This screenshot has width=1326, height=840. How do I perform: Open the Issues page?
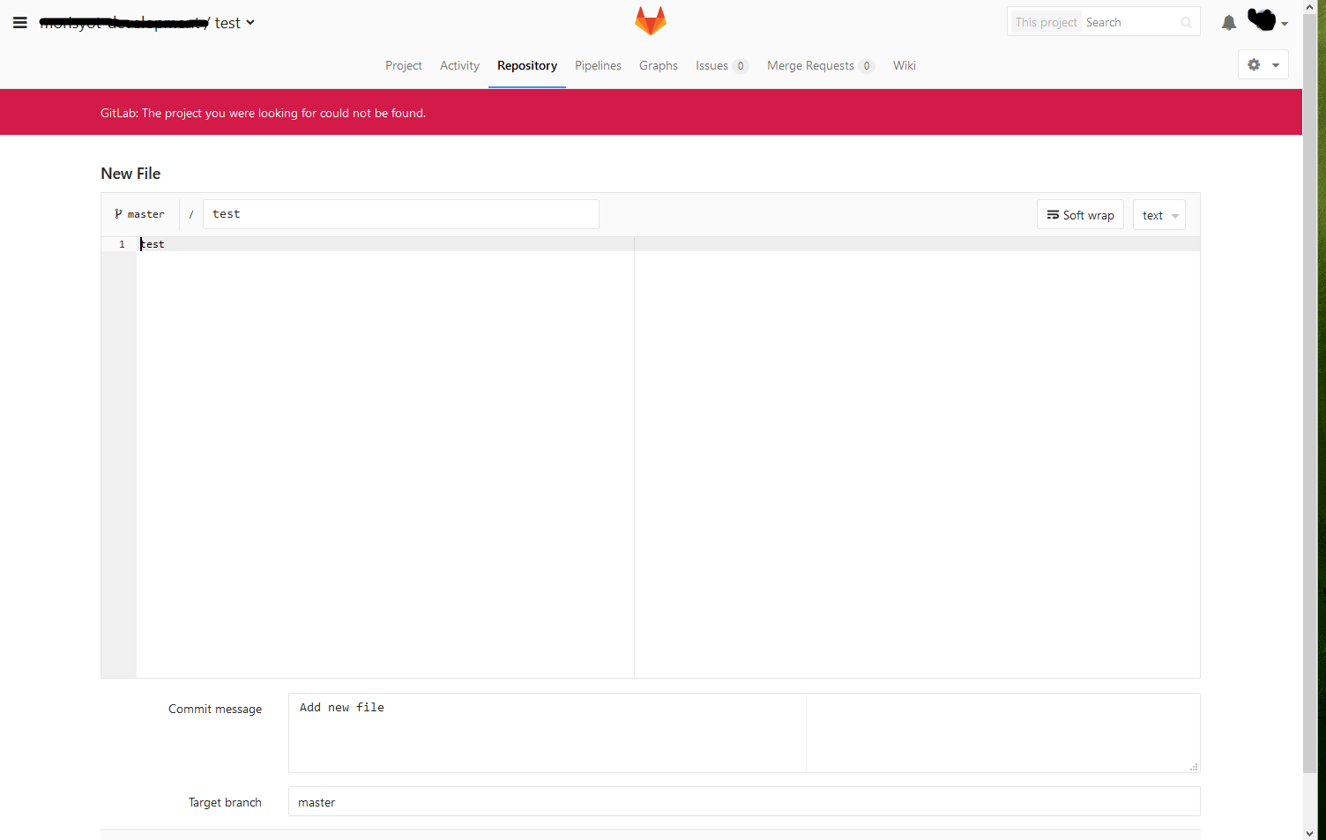pos(711,65)
